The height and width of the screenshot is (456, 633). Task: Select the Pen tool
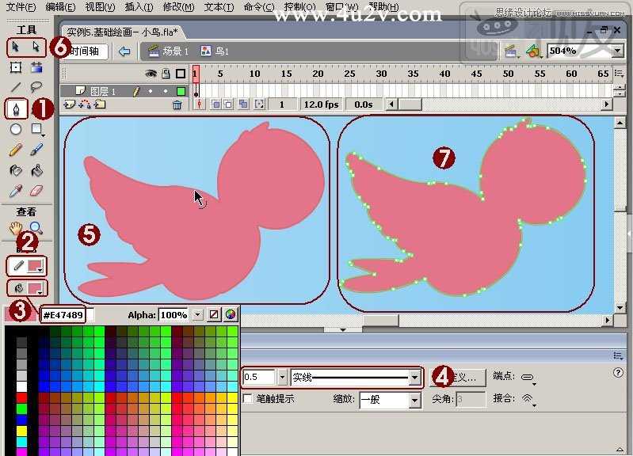point(16,109)
